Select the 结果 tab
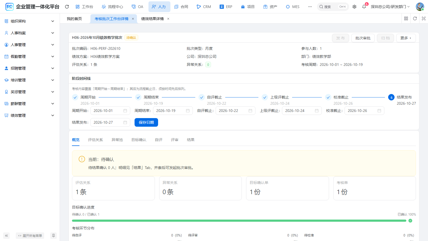Viewport: 428px width, 241px height. pos(191,140)
